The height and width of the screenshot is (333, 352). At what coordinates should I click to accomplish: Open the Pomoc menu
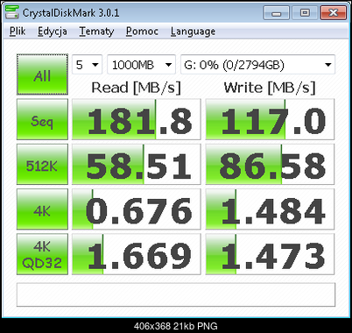point(142,32)
